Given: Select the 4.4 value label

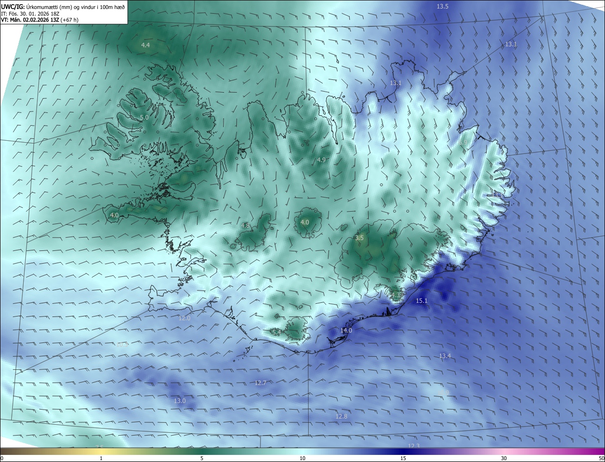Looking at the screenshot, I should [146, 45].
